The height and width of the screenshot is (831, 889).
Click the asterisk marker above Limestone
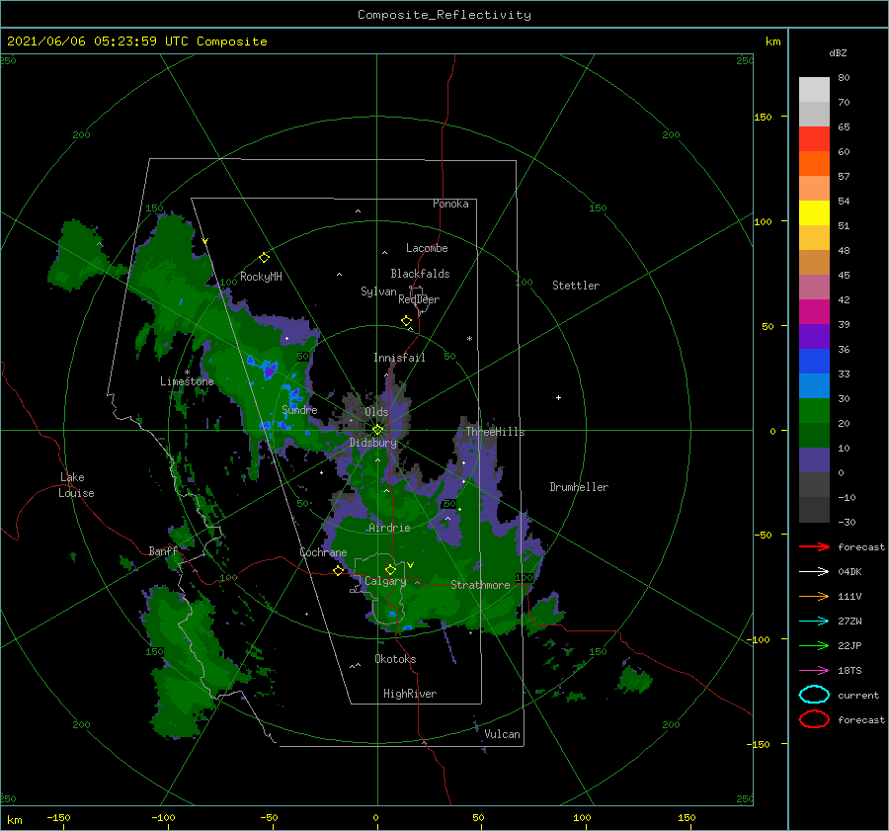click(187, 373)
